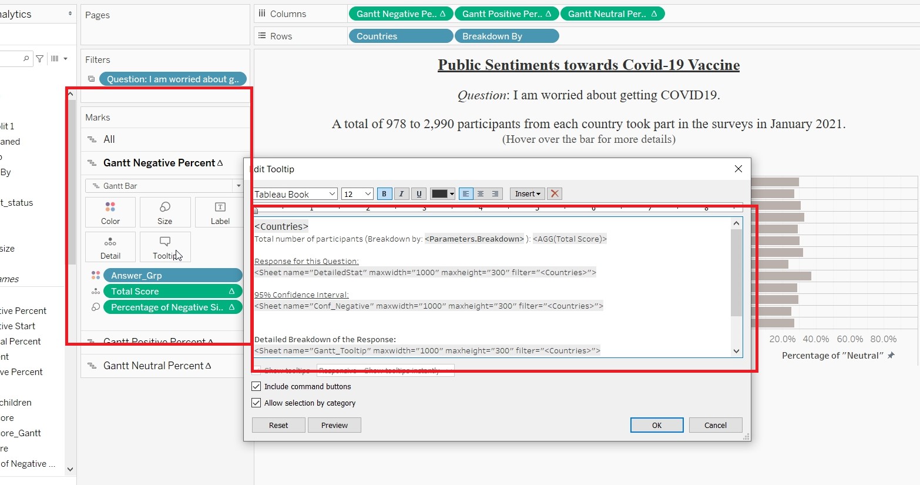Open the Tableau Book font dropdown
This screenshot has width=920, height=485.
tap(295, 194)
